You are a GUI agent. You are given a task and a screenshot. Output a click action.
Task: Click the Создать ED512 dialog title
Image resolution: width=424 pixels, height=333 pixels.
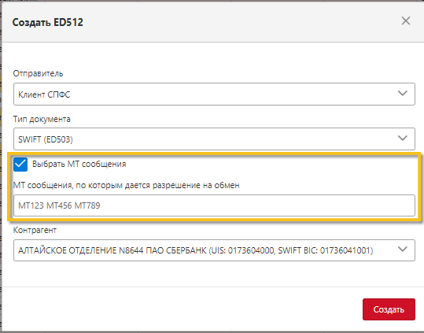(47, 22)
